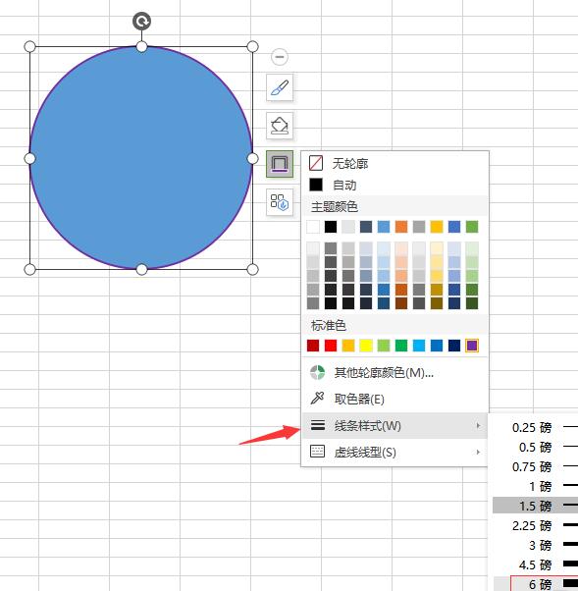Choose the 1 磅 line weight
This screenshot has width=578, height=591.
(x=536, y=486)
